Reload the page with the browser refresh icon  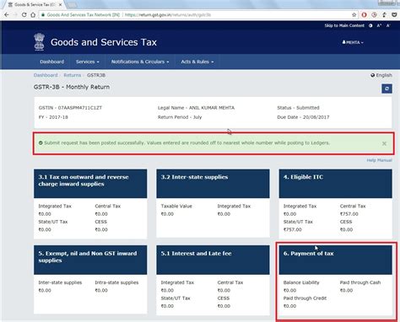[x=24, y=15]
